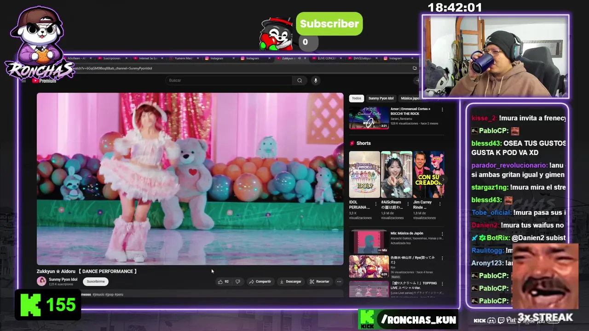Open the Jim Carrey short thumbnail
589x331 pixels.
(x=428, y=175)
